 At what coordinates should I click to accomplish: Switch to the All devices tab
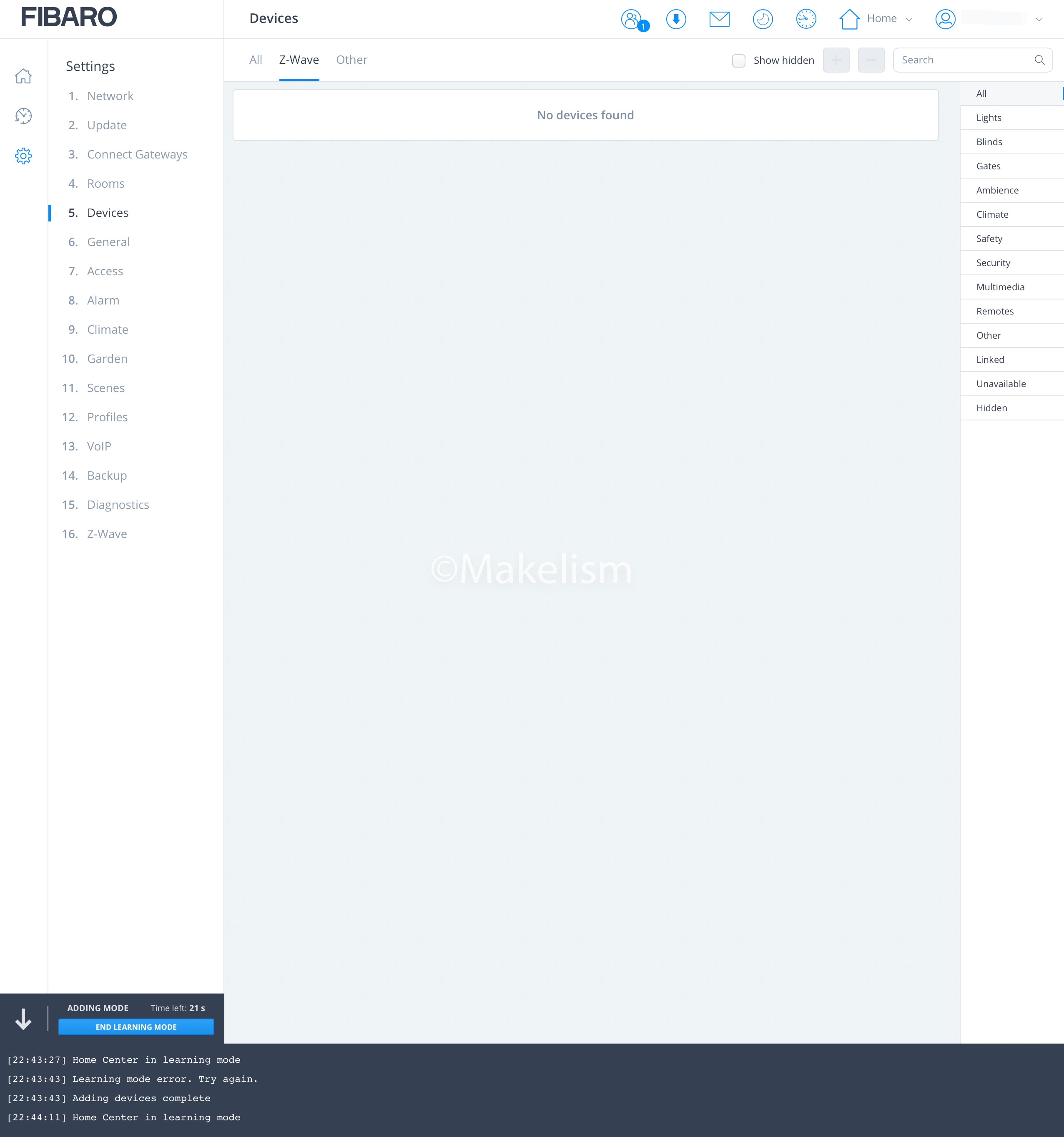pyautogui.click(x=256, y=60)
